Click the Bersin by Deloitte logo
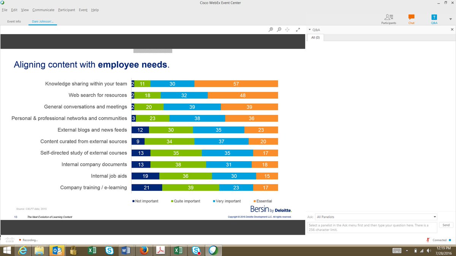456x256 pixels. point(271,209)
